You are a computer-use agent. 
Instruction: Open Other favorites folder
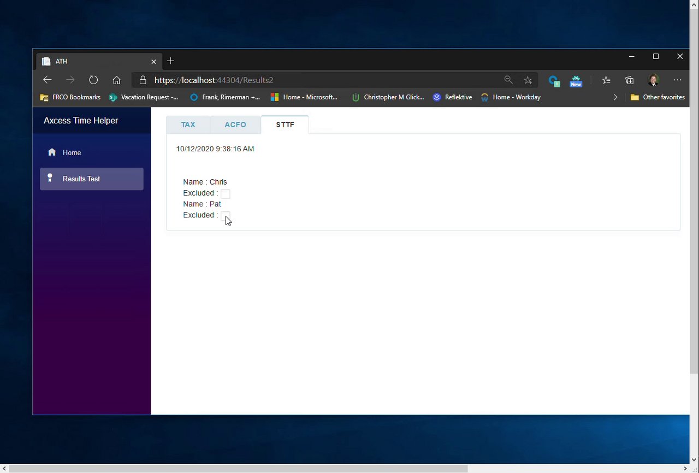[657, 97]
